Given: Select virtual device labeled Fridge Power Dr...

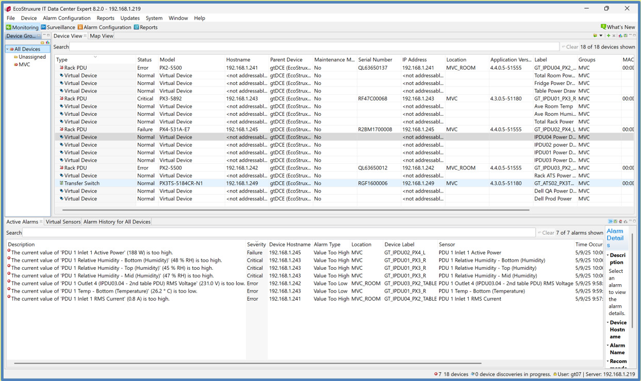Looking at the screenshot, I should (344, 83).
